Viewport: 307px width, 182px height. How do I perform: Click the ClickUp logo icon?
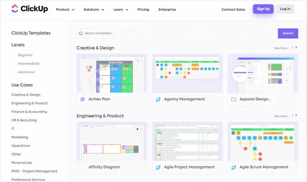point(15,9)
